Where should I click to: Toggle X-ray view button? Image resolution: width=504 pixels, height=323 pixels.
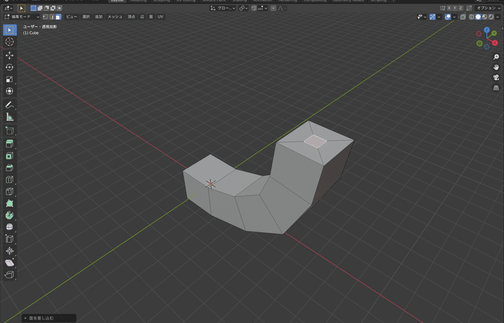(x=464, y=16)
